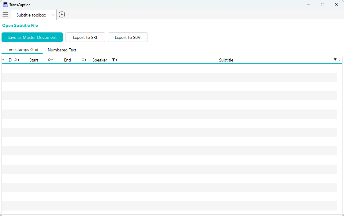The width and height of the screenshot is (344, 216).
Task: Click Save as Master Document button
Action: (32, 37)
